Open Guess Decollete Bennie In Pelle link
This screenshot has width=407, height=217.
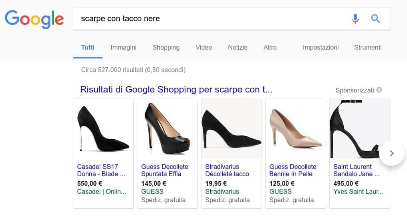tap(293, 170)
